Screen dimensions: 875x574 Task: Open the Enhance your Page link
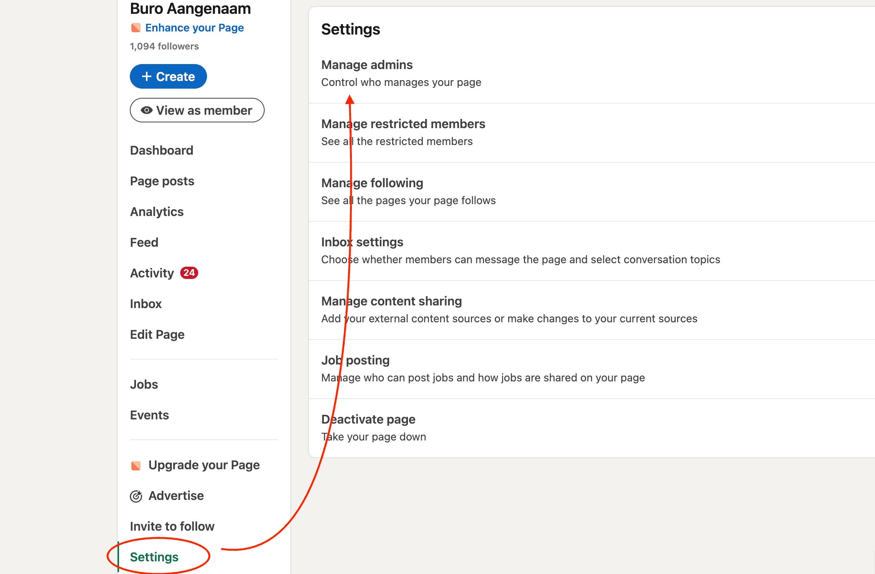click(194, 28)
